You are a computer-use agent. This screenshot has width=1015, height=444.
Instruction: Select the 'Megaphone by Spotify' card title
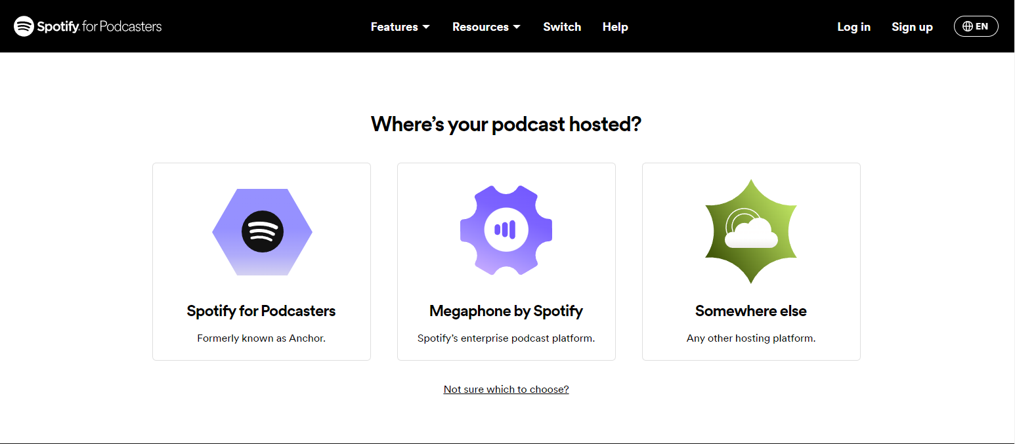pos(506,311)
